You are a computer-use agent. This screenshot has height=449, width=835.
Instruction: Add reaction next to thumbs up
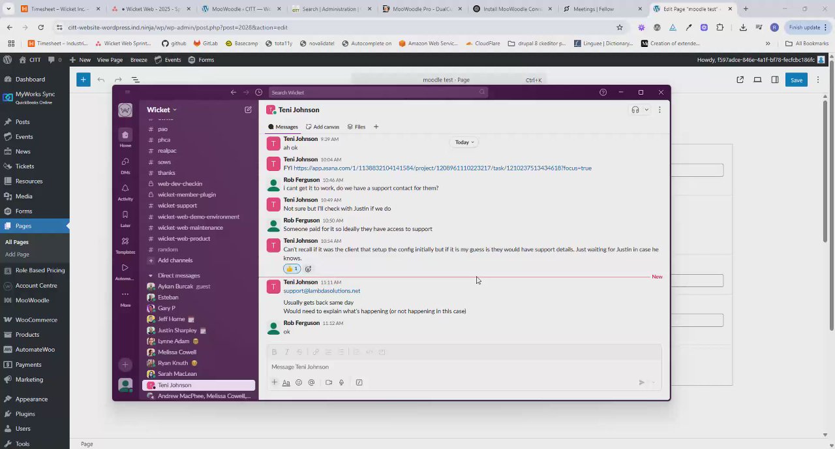308,269
